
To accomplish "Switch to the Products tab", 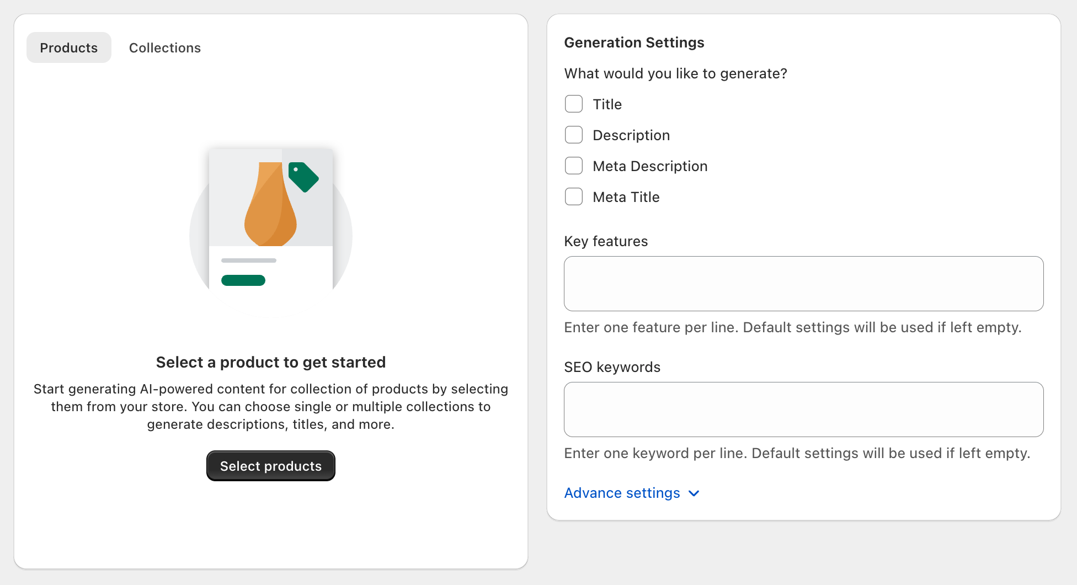I will click(x=68, y=47).
